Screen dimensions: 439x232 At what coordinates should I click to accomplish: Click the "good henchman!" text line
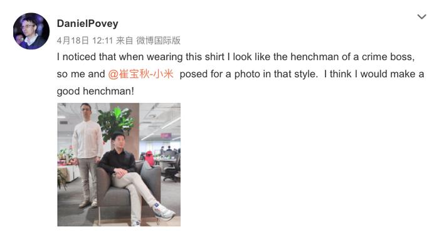[x=95, y=92]
